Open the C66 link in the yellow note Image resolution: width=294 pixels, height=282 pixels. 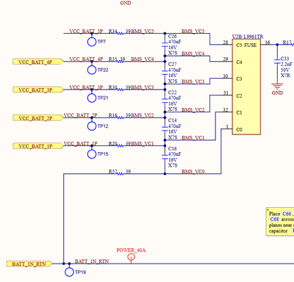tap(287, 214)
